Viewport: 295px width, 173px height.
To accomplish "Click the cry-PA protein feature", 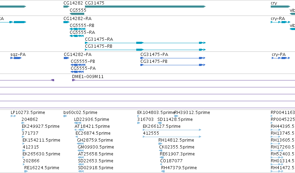I will click(281, 58).
